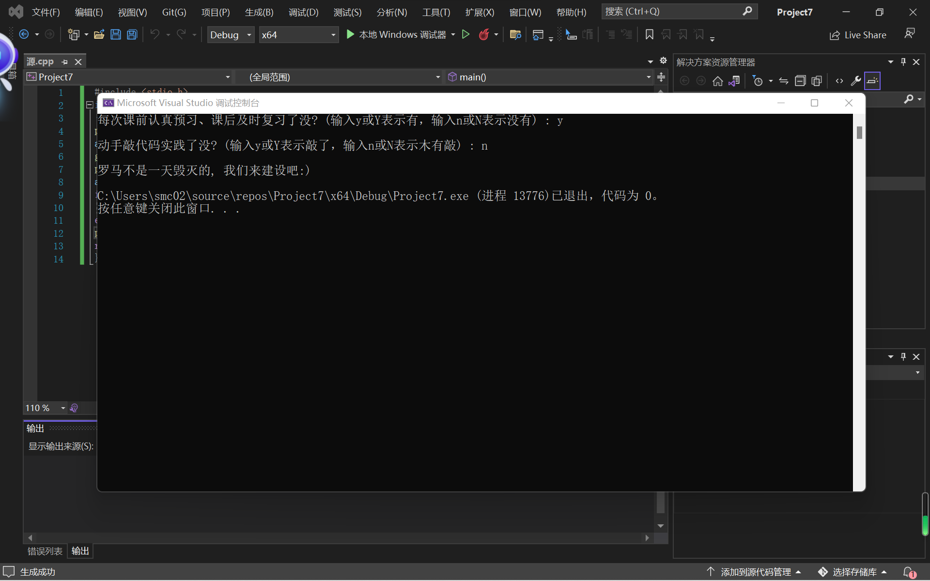Screen dimensions: 930x581
Task: Click the bookmark toggle icon in toolbar
Action: click(650, 34)
